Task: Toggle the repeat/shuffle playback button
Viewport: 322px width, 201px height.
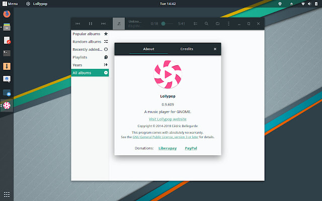Action: coord(217,24)
